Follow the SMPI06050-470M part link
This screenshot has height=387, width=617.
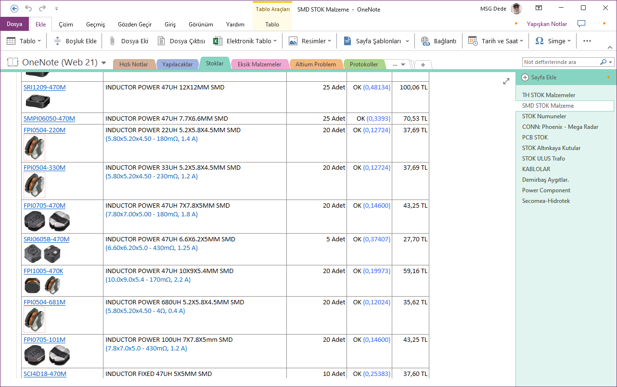(x=49, y=119)
